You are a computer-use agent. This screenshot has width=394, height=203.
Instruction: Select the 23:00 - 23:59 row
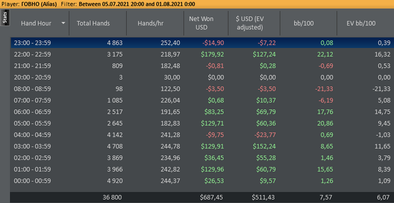(202, 43)
